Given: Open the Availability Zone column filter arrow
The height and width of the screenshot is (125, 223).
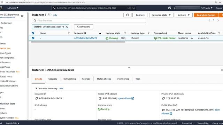Looking at the screenshot, I should click(219, 33).
